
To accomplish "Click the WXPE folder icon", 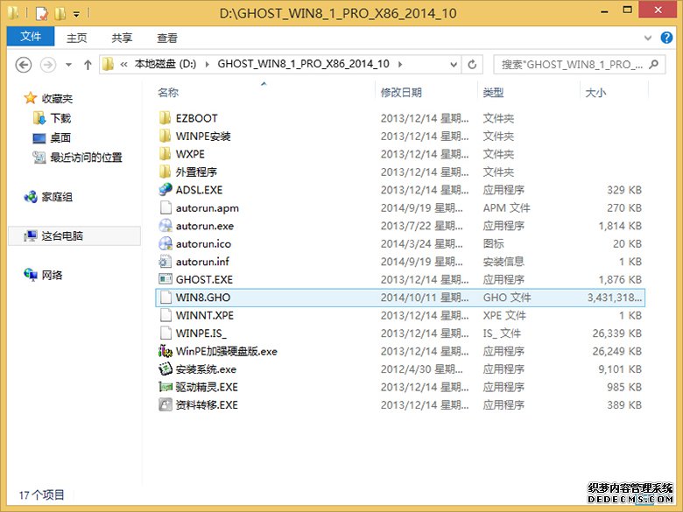I will tap(165, 154).
